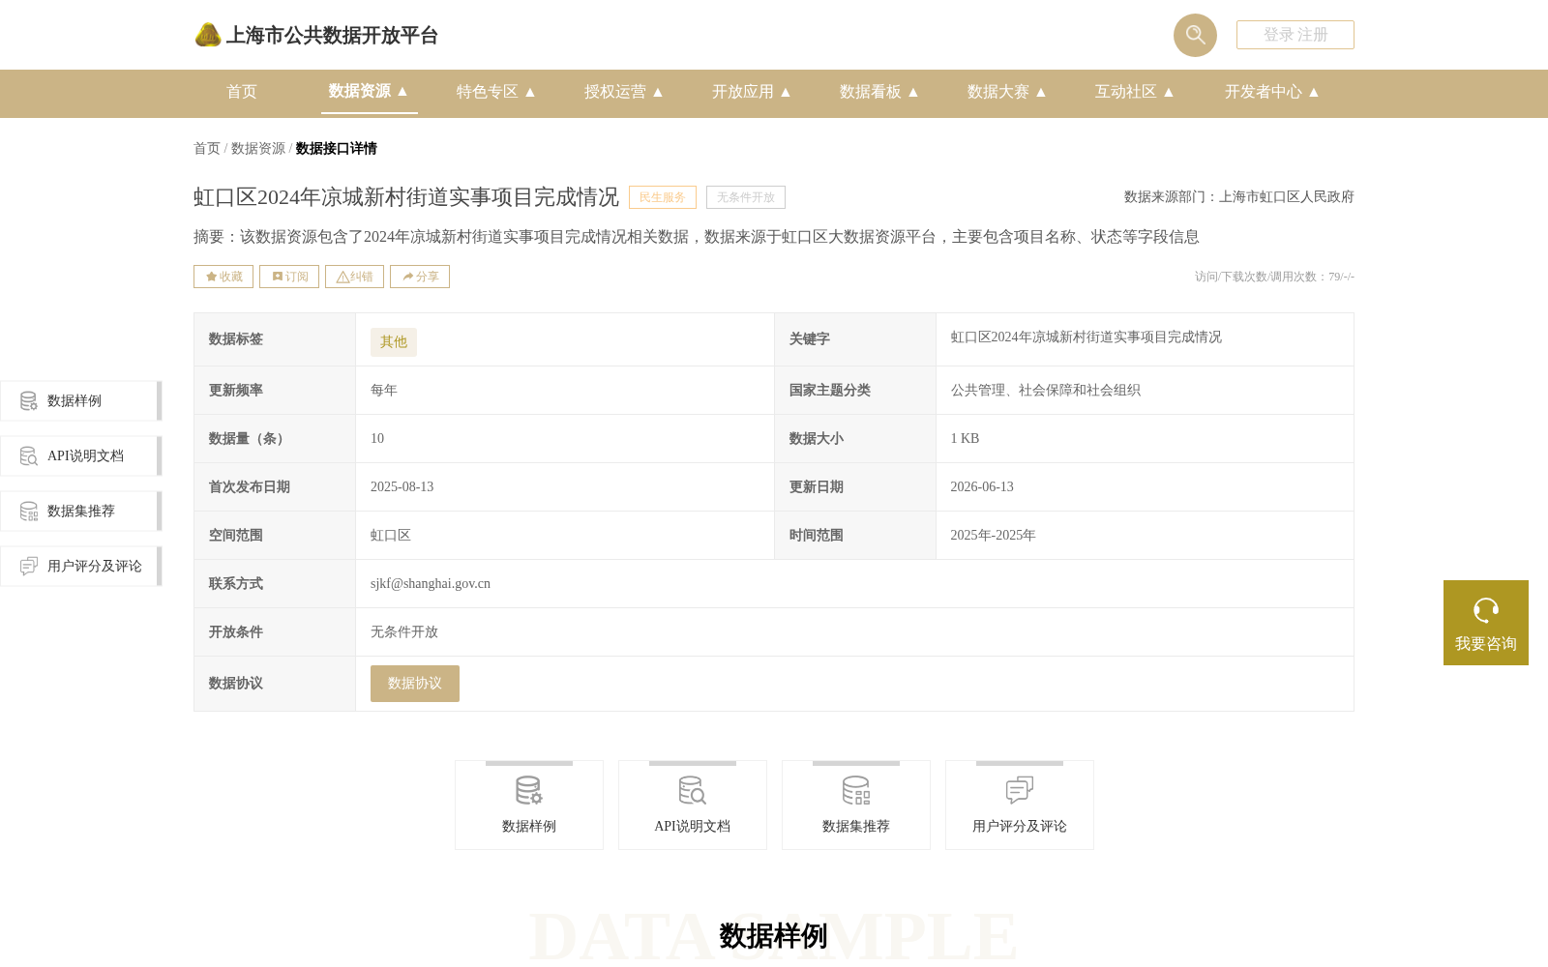
Task: Click the 数据资源 breadcrumb link
Action: (258, 149)
